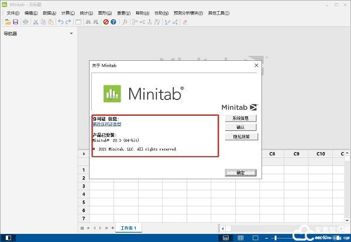Viewport: 351px width, 242px height.
Task: Open the 编辑(E) menu
Action: point(31,13)
